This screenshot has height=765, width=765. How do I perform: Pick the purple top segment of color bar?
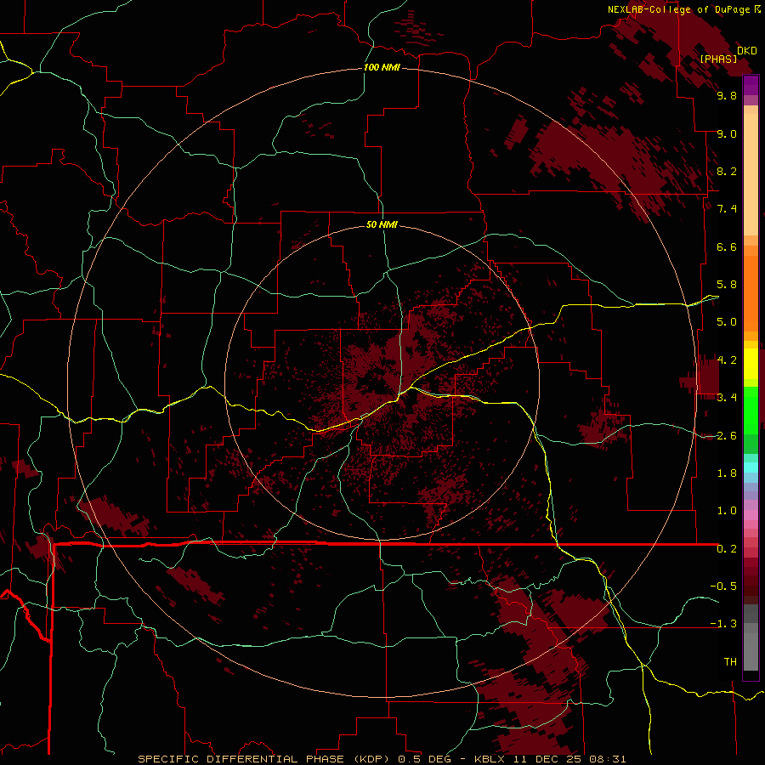tap(751, 85)
